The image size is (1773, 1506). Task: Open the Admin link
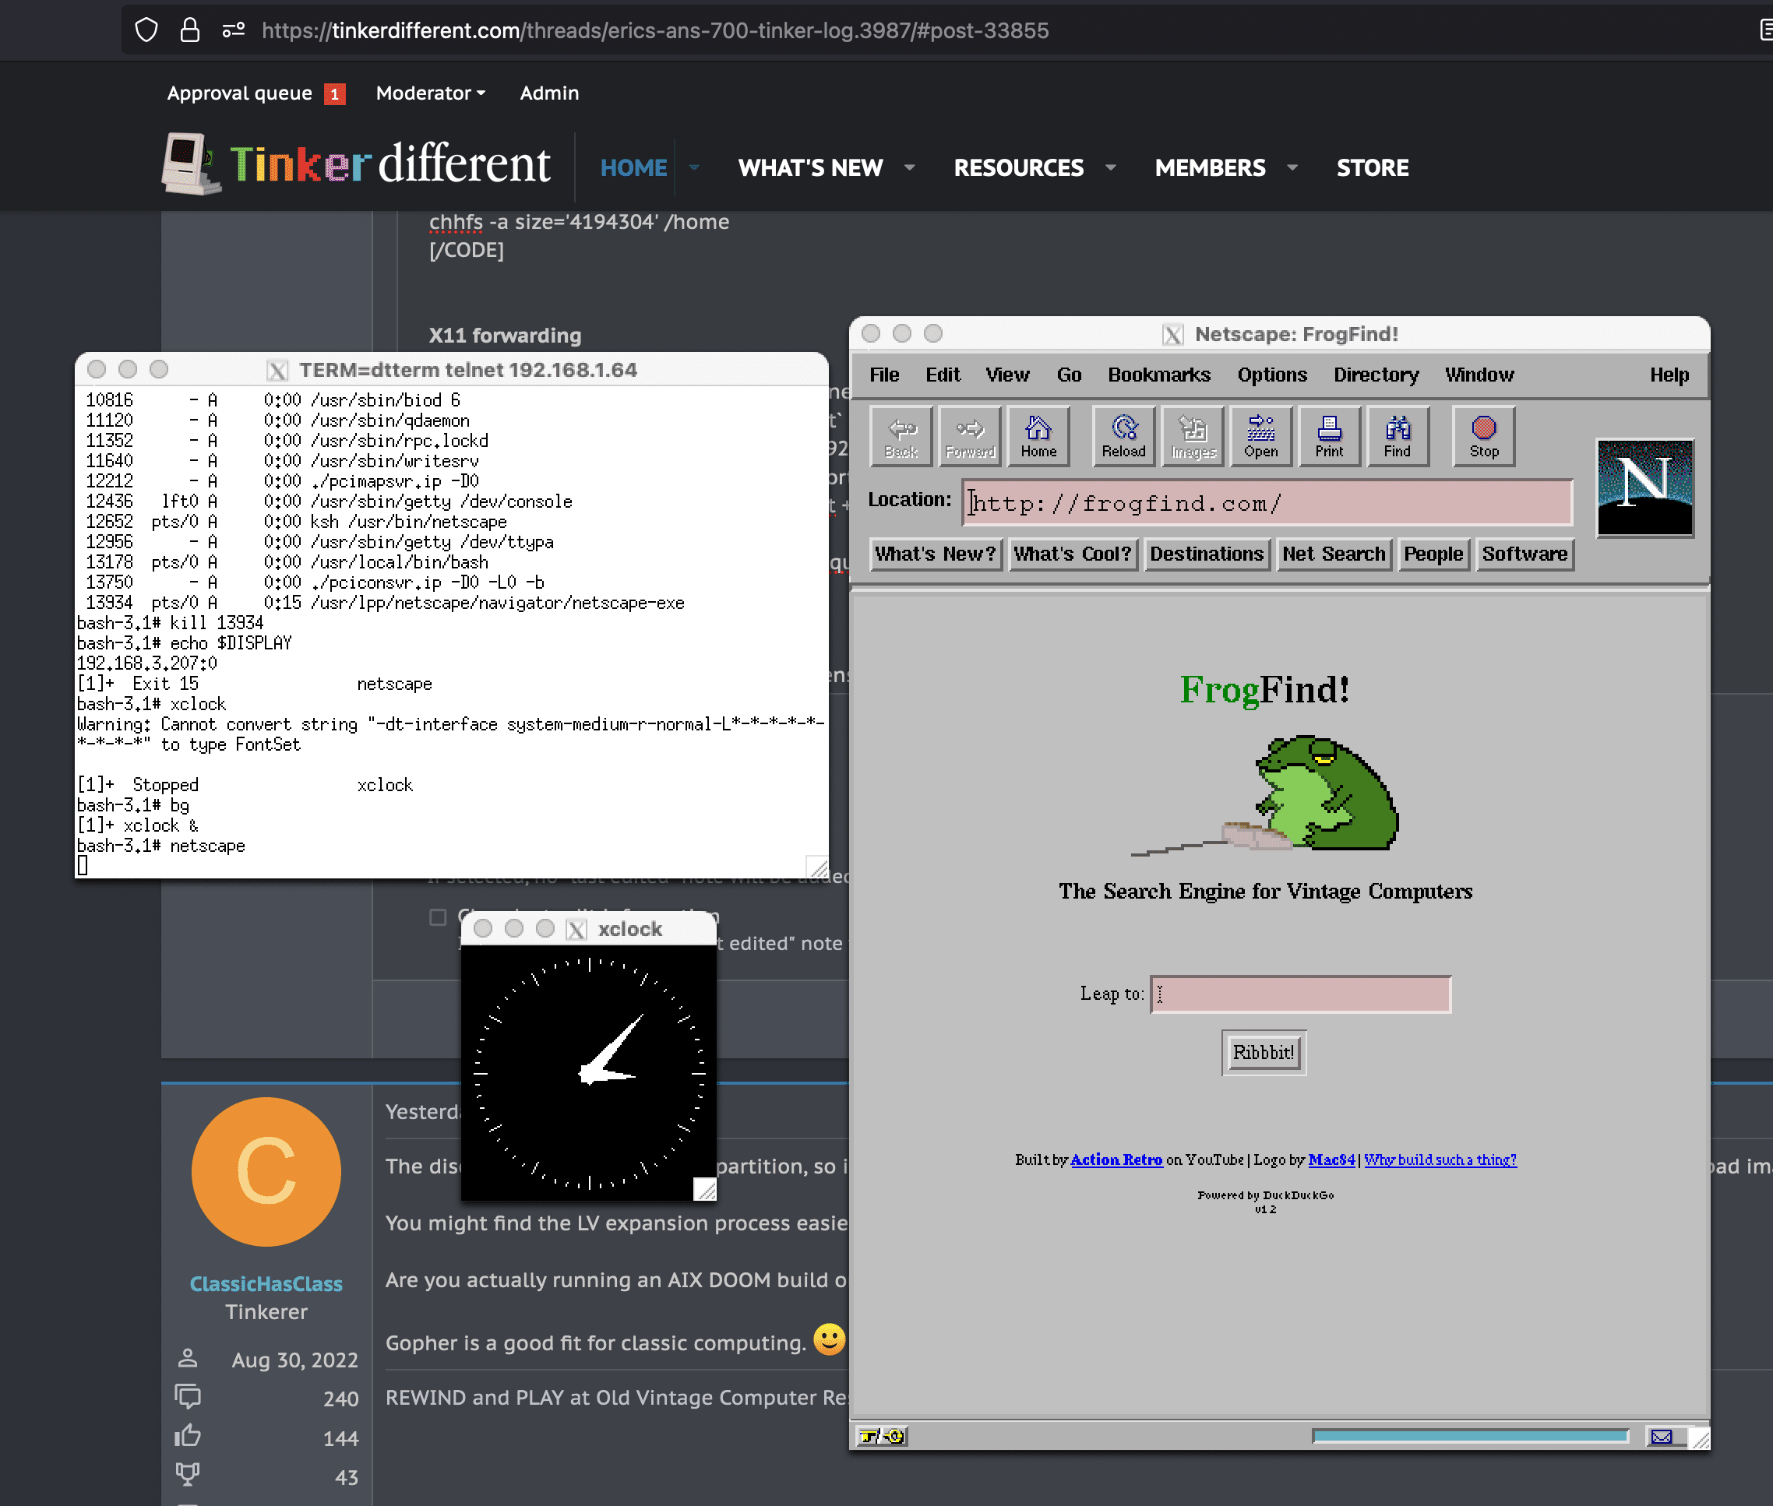coord(549,93)
